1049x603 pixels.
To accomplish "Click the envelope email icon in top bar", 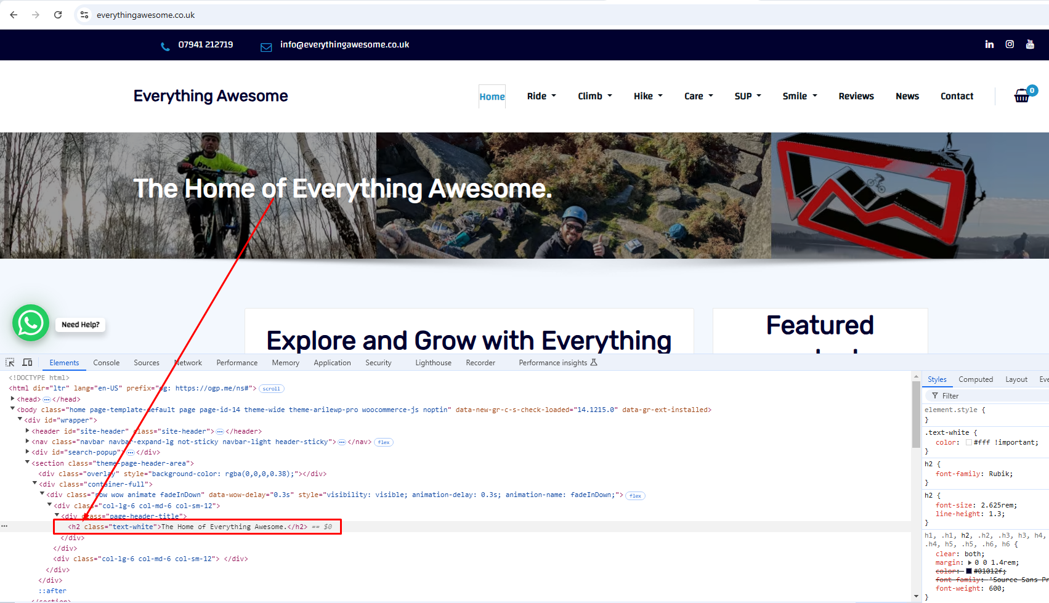I will point(266,47).
